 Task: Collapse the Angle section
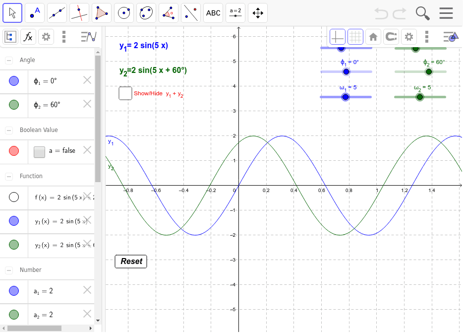pos(9,60)
